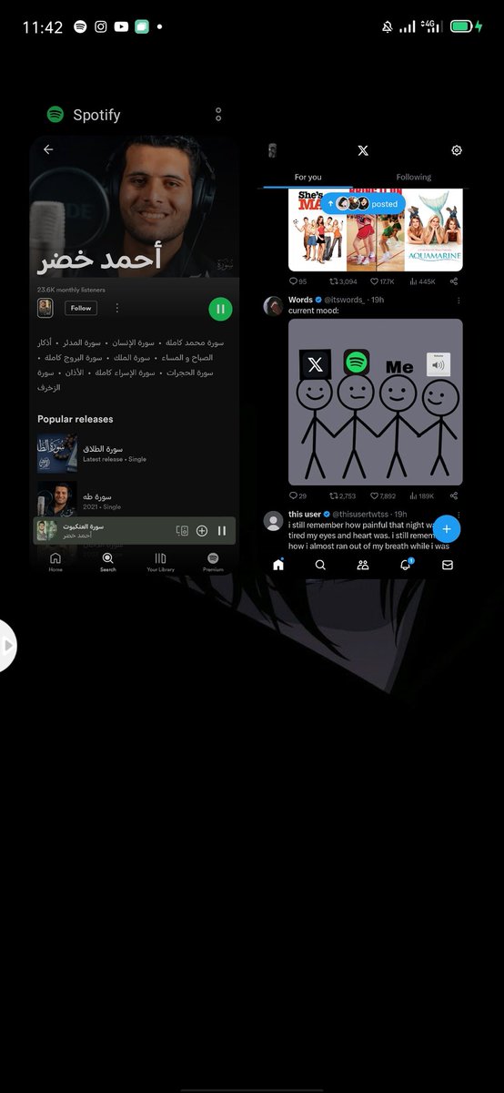Open the Words account profile picture
Image resolution: width=504 pixels, height=1093 pixels.
click(x=273, y=306)
